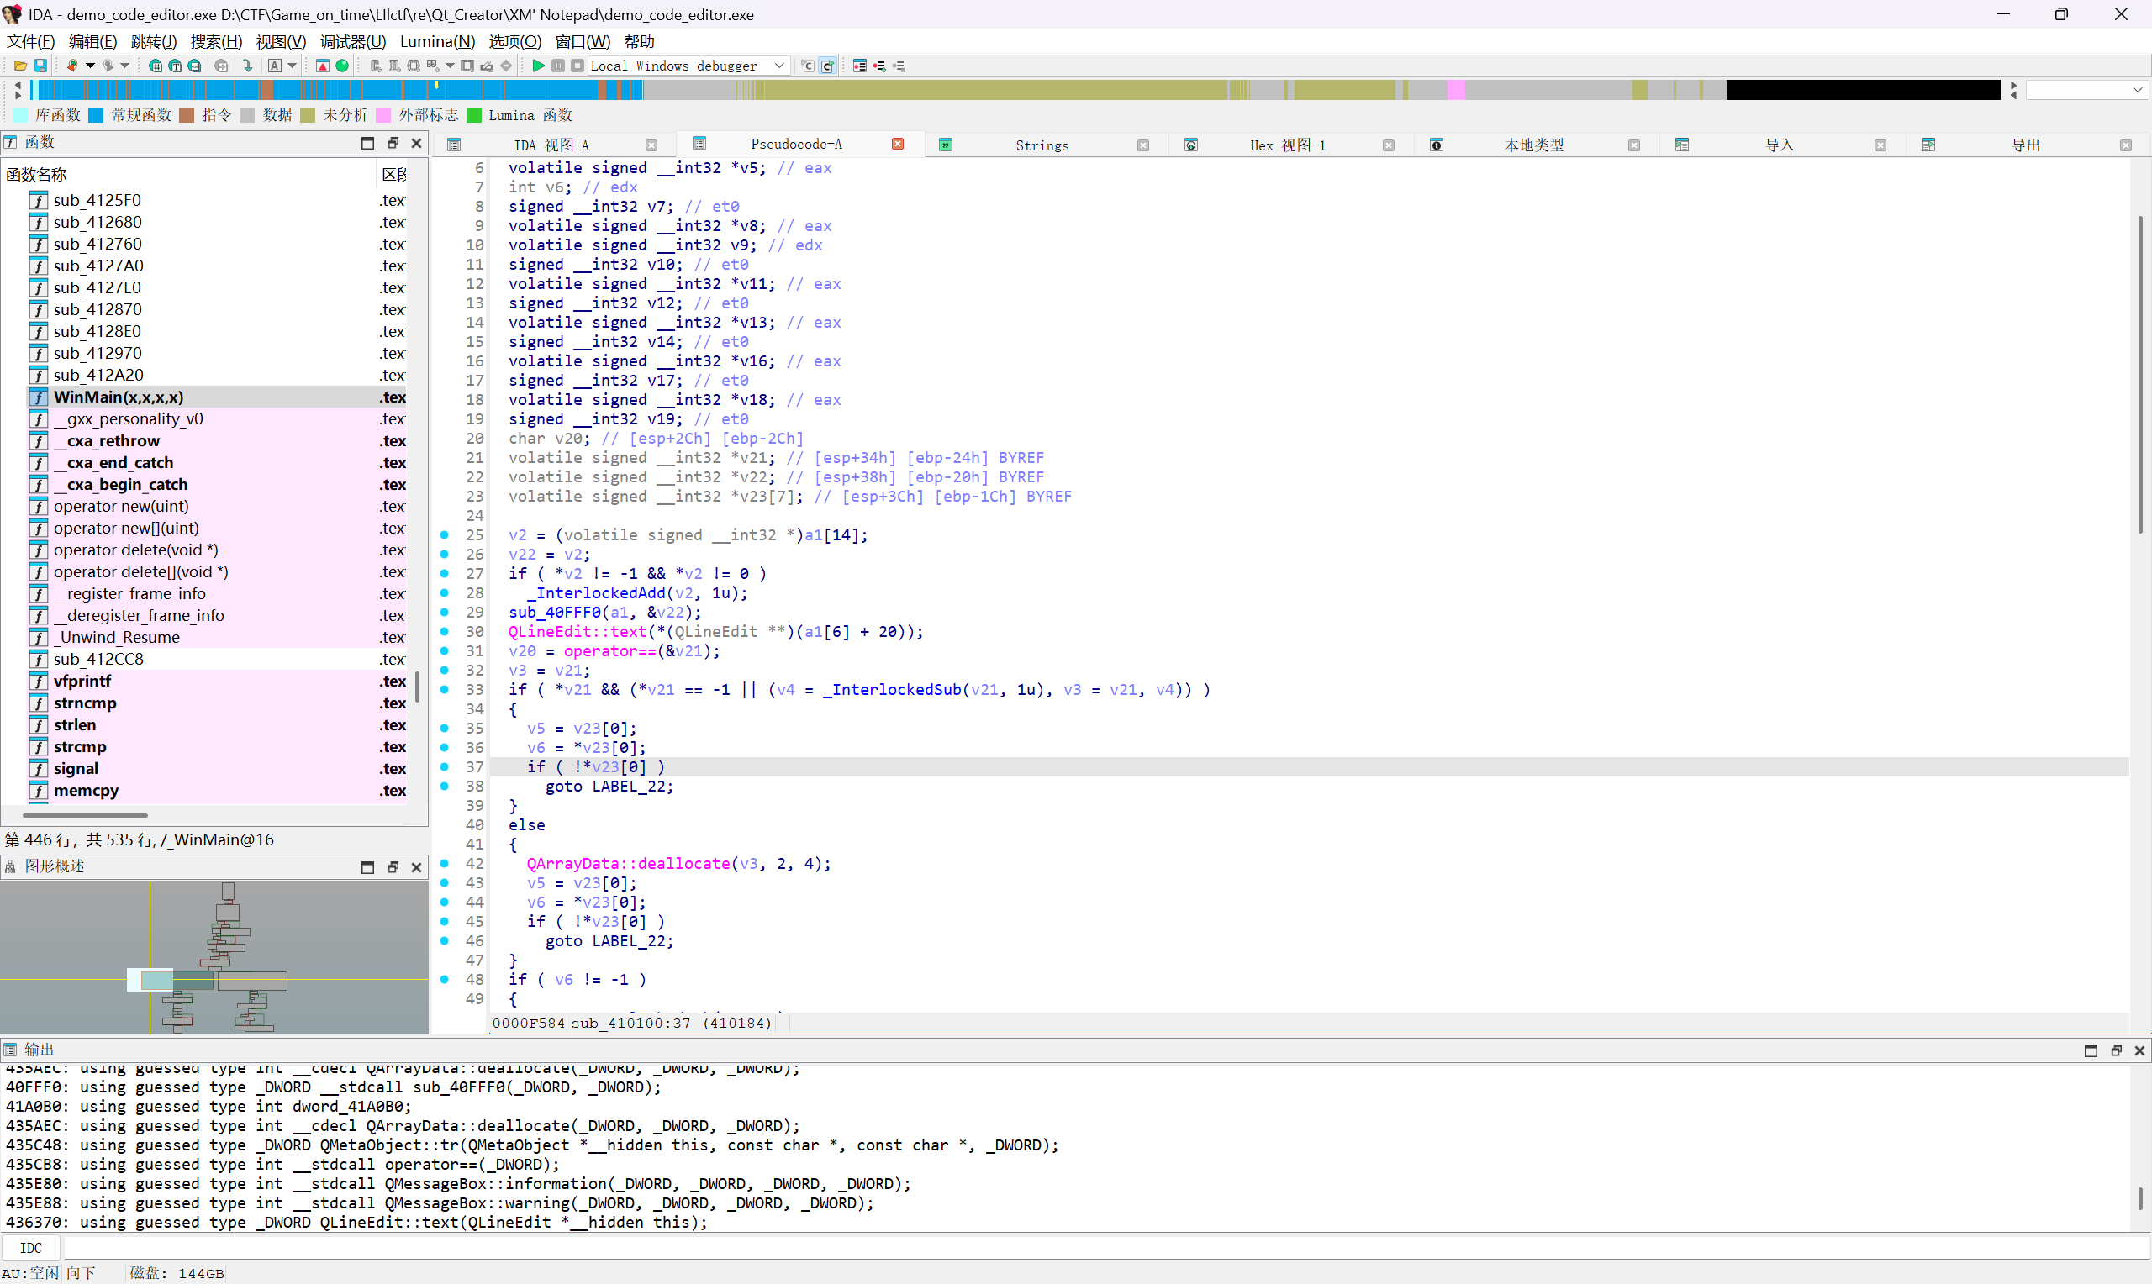Click the IDC command input field
Screen dimensions: 2152x1284
point(1038,1248)
